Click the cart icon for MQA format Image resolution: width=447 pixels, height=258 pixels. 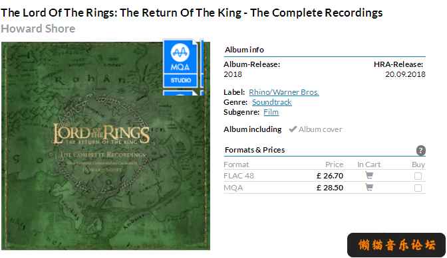pos(369,187)
